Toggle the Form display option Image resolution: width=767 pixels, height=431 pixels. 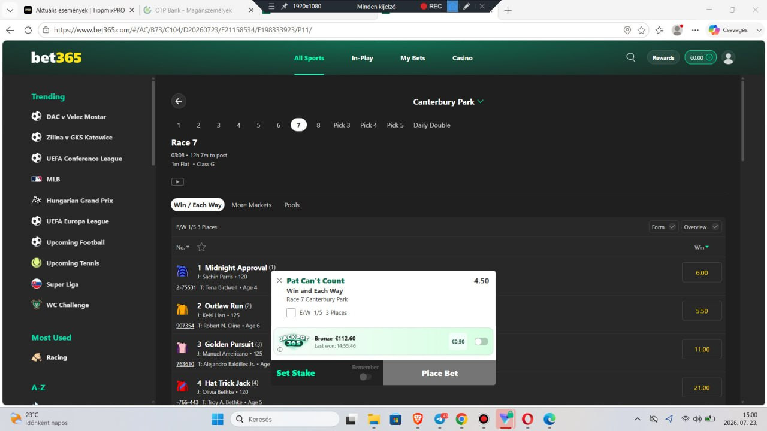[663, 227]
